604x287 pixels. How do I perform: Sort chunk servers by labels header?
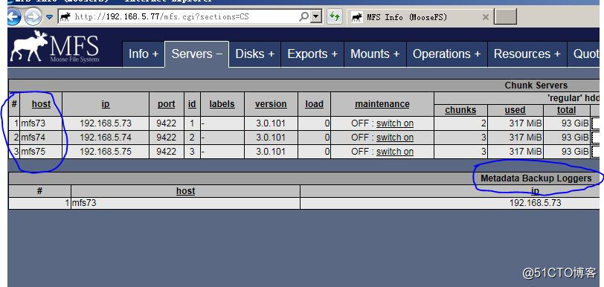point(222,104)
